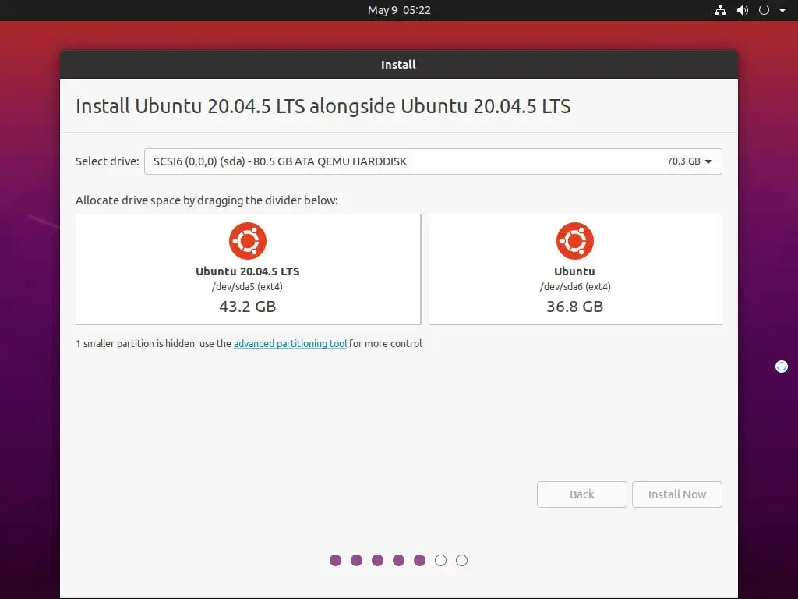This screenshot has height=599, width=798.
Task: Click the 43.2 GB size text
Action: tap(247, 307)
